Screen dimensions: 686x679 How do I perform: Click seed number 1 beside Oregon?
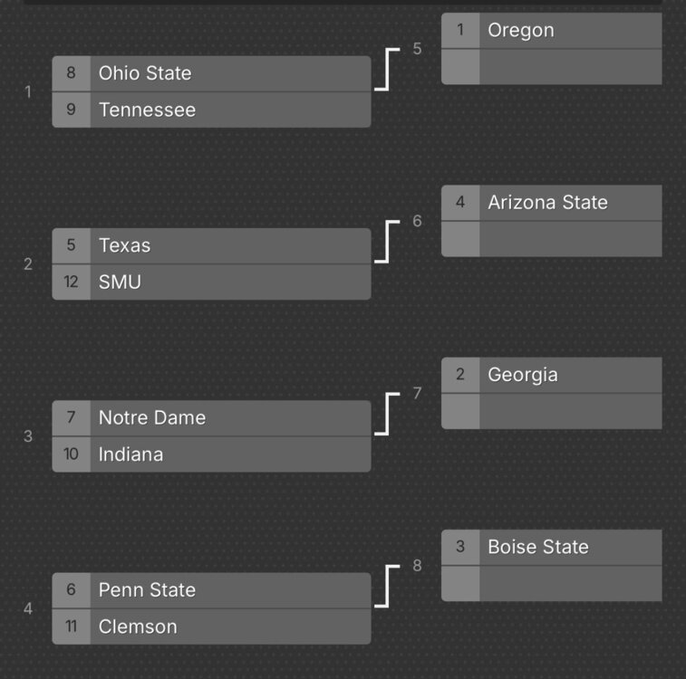tap(460, 30)
